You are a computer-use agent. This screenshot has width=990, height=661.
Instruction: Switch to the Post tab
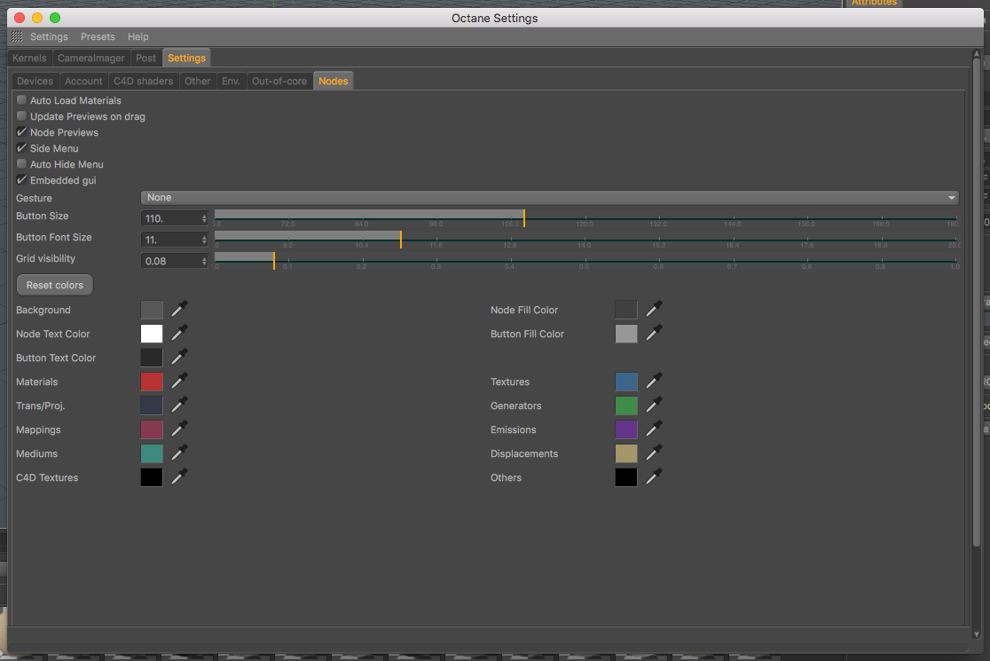tap(145, 58)
